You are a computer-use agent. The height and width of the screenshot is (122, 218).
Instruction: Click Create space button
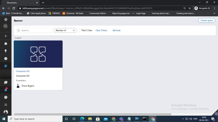point(207,20)
